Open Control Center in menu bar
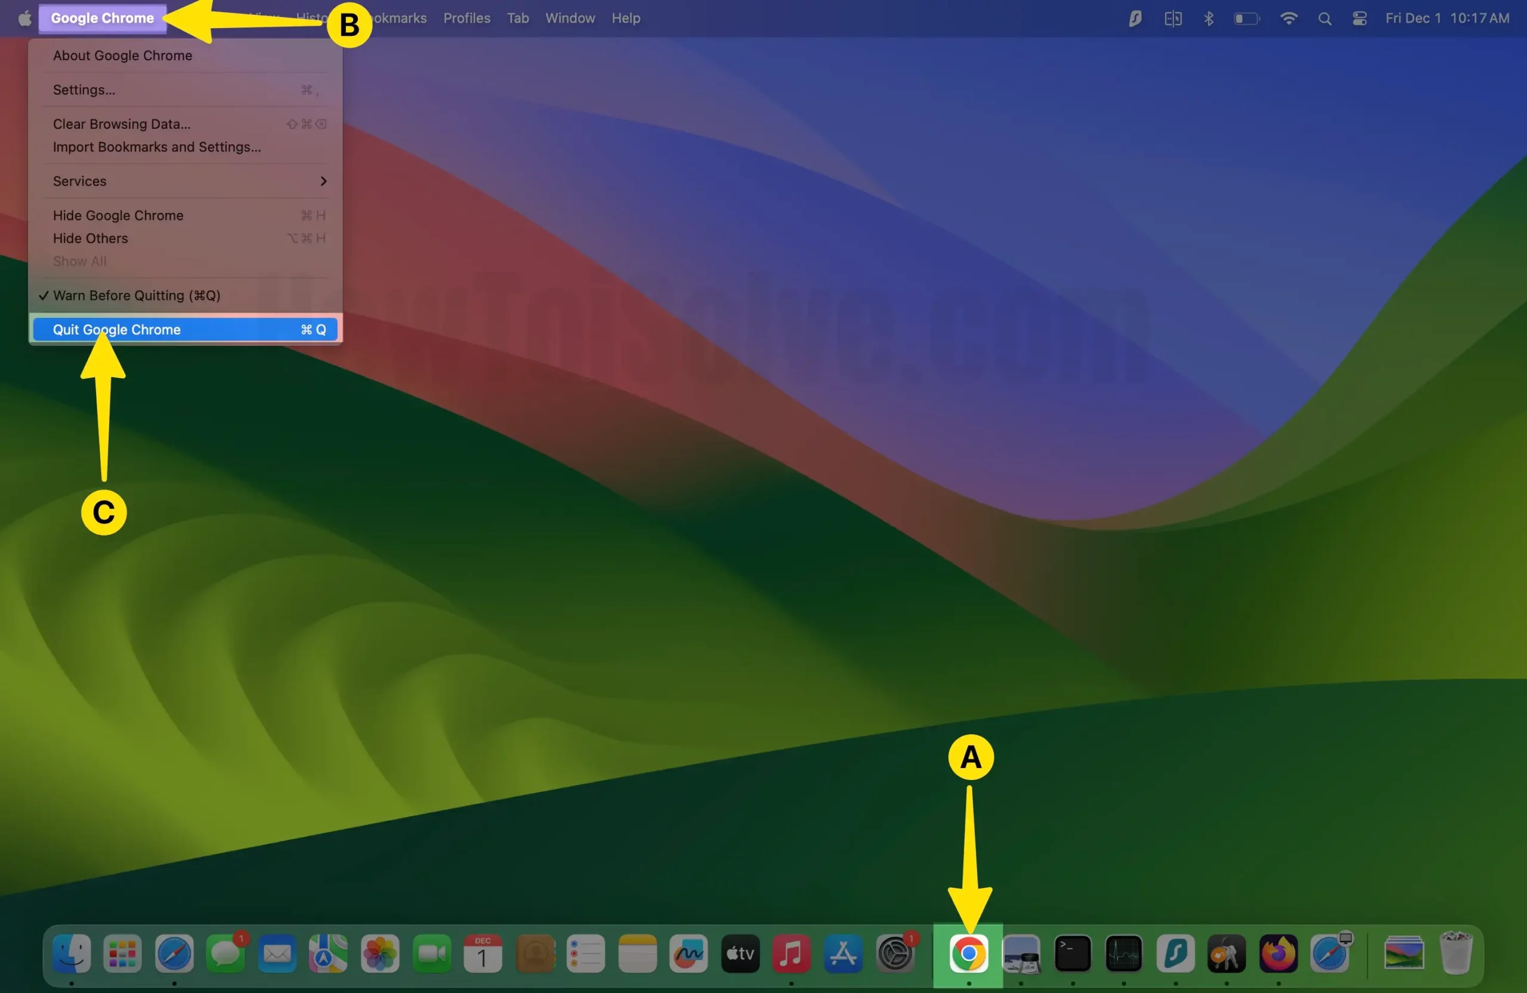The height and width of the screenshot is (993, 1527). (1359, 18)
